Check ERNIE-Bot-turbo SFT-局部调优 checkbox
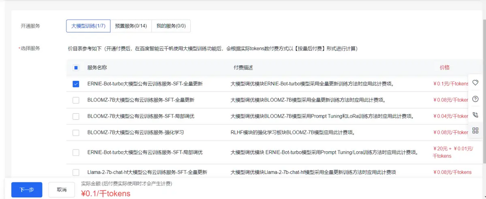This screenshot has width=486, height=199. tap(76, 152)
